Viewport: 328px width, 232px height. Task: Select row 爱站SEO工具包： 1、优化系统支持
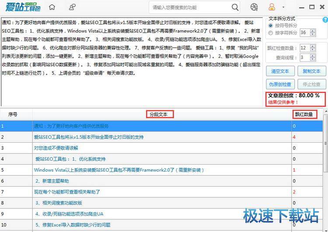[161, 159]
